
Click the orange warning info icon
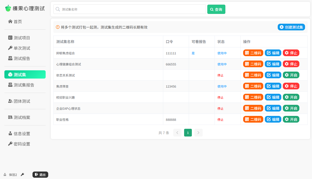pos(58,27)
